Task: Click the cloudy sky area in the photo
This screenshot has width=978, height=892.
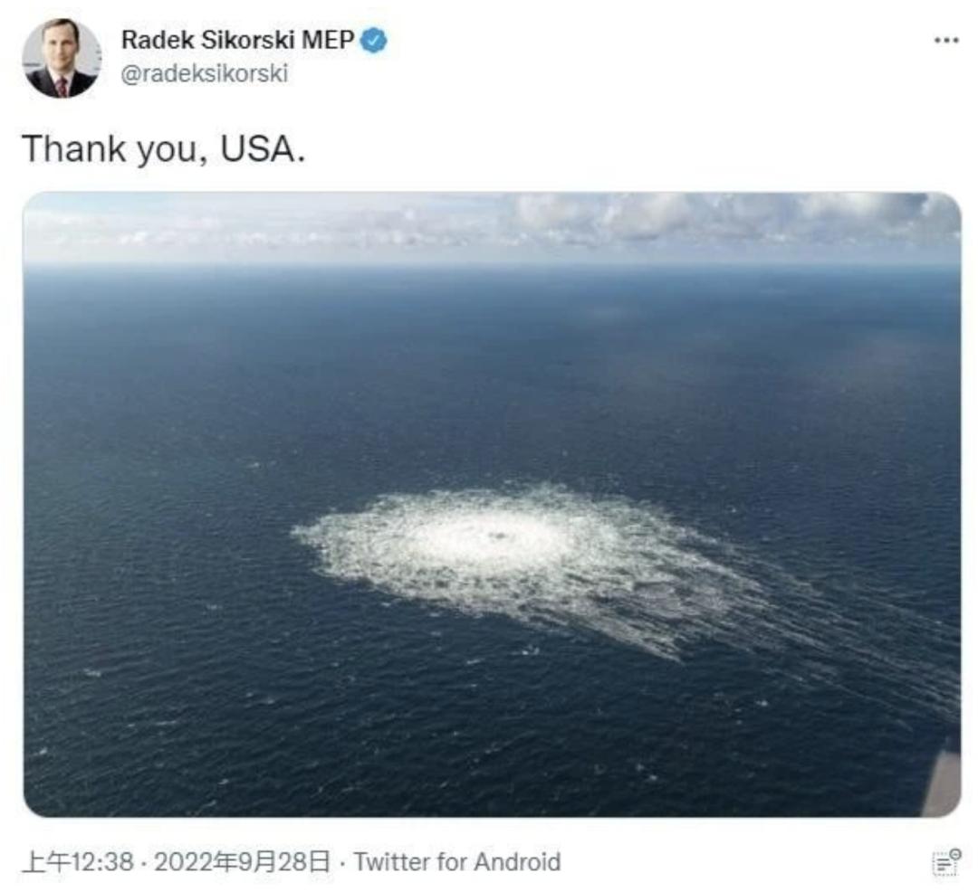Action: (x=492, y=227)
